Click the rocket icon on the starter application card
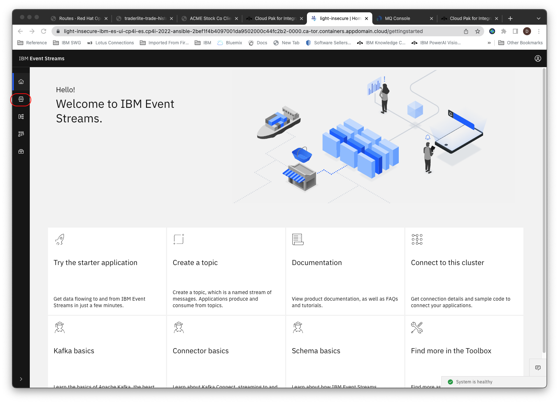 point(60,239)
